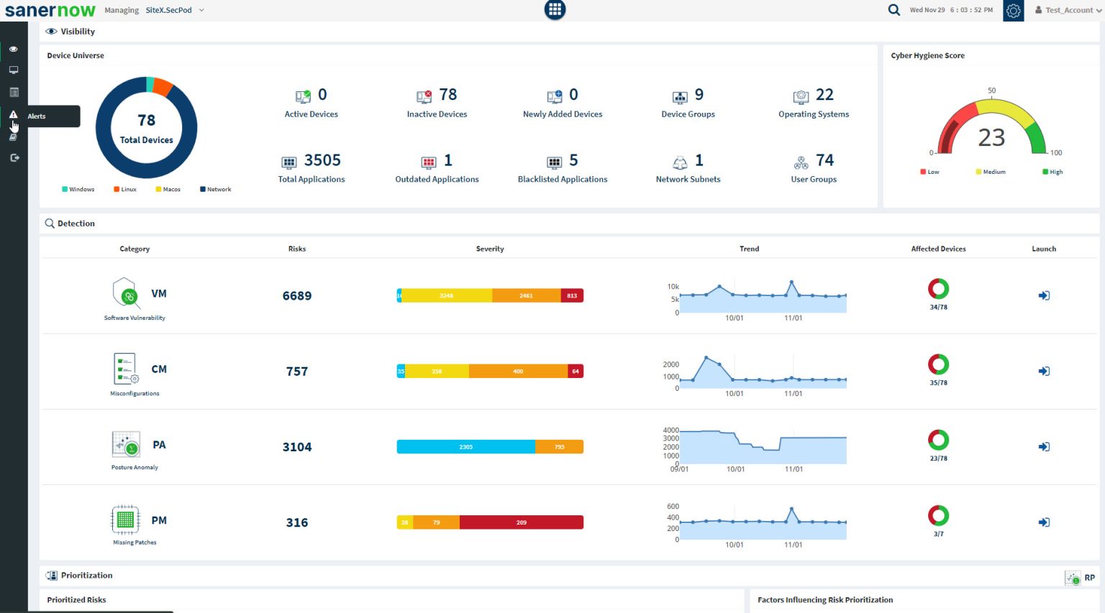
Task: Open the book icon in sidebar
Action: [x=13, y=137]
